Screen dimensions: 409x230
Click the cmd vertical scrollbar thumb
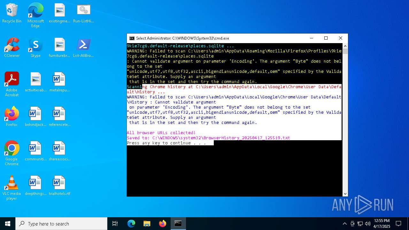click(345, 51)
